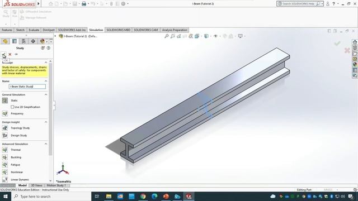
Task: Cancel with the red X in viewport corner
Action: pos(347,50)
